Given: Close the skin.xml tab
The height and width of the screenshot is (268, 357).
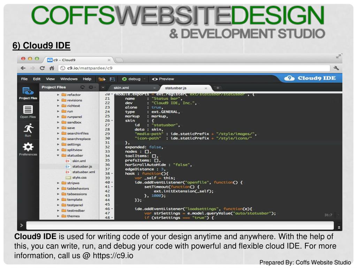Looking at the screenshot, I should point(154,88).
